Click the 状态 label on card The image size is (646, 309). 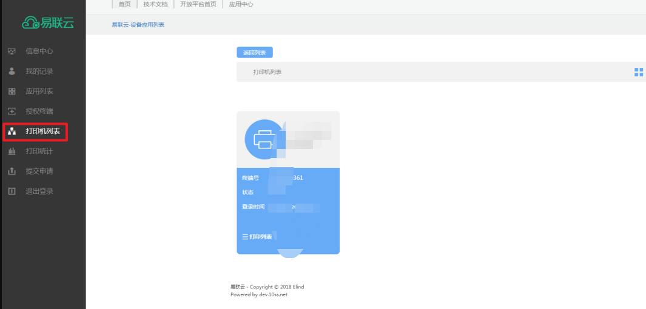(247, 192)
